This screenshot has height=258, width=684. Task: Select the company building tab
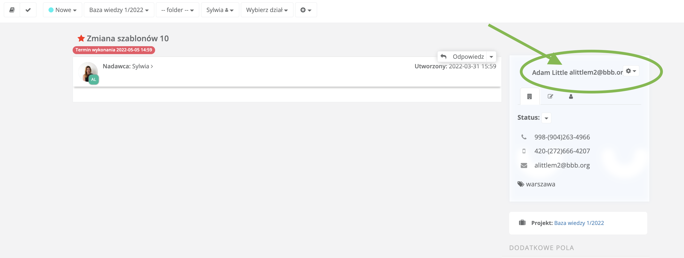529,96
